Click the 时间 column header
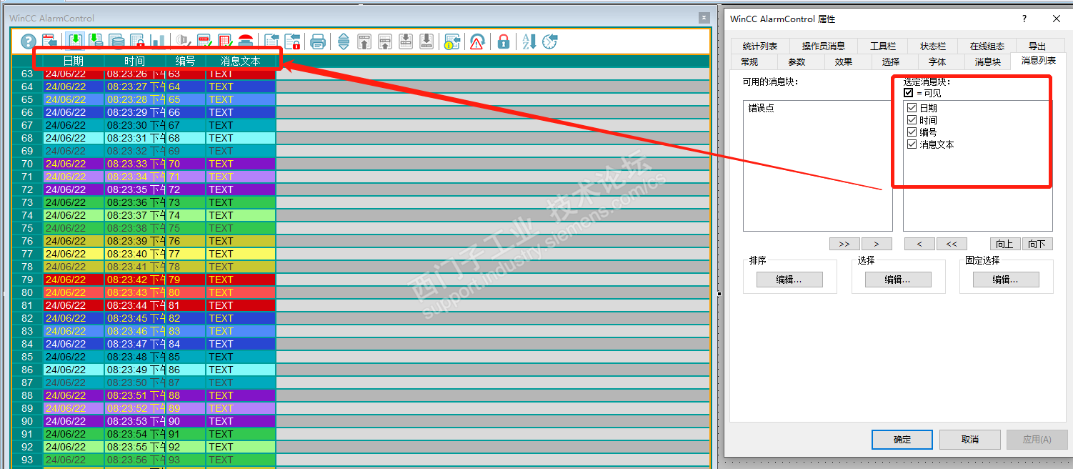This screenshot has width=1073, height=469. click(x=134, y=61)
